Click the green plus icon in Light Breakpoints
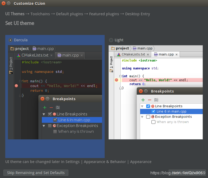 pos(143,100)
